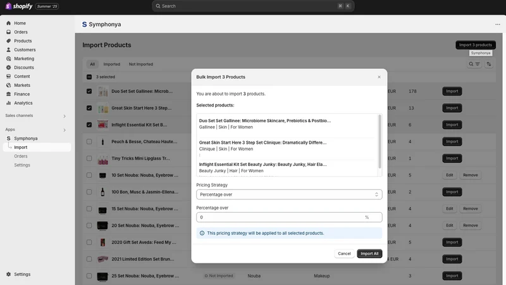Click Tiny Tricks Mini Lipglass thumbnail
The image size is (506, 285).
click(x=102, y=158)
